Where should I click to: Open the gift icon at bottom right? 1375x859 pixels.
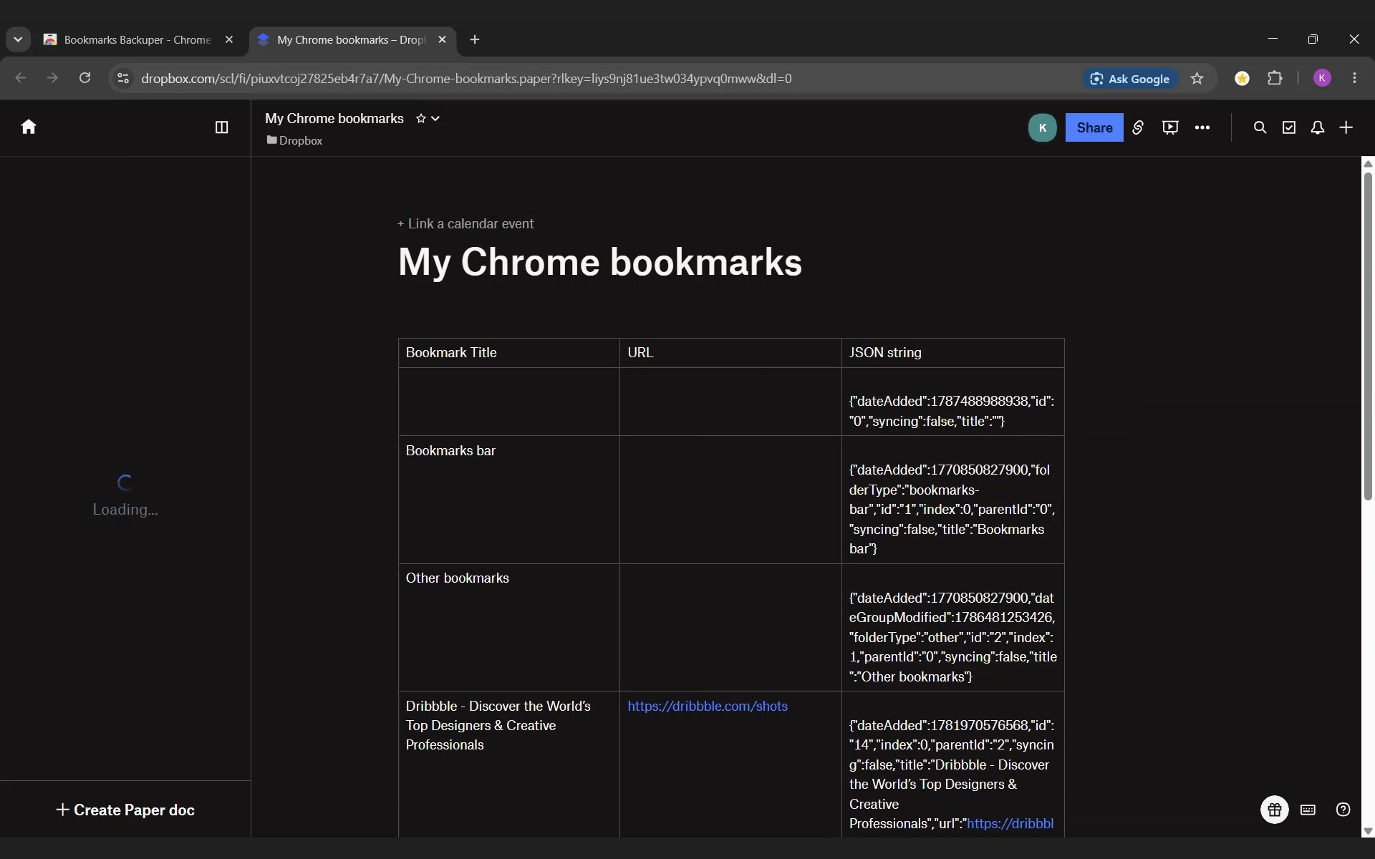tap(1275, 810)
